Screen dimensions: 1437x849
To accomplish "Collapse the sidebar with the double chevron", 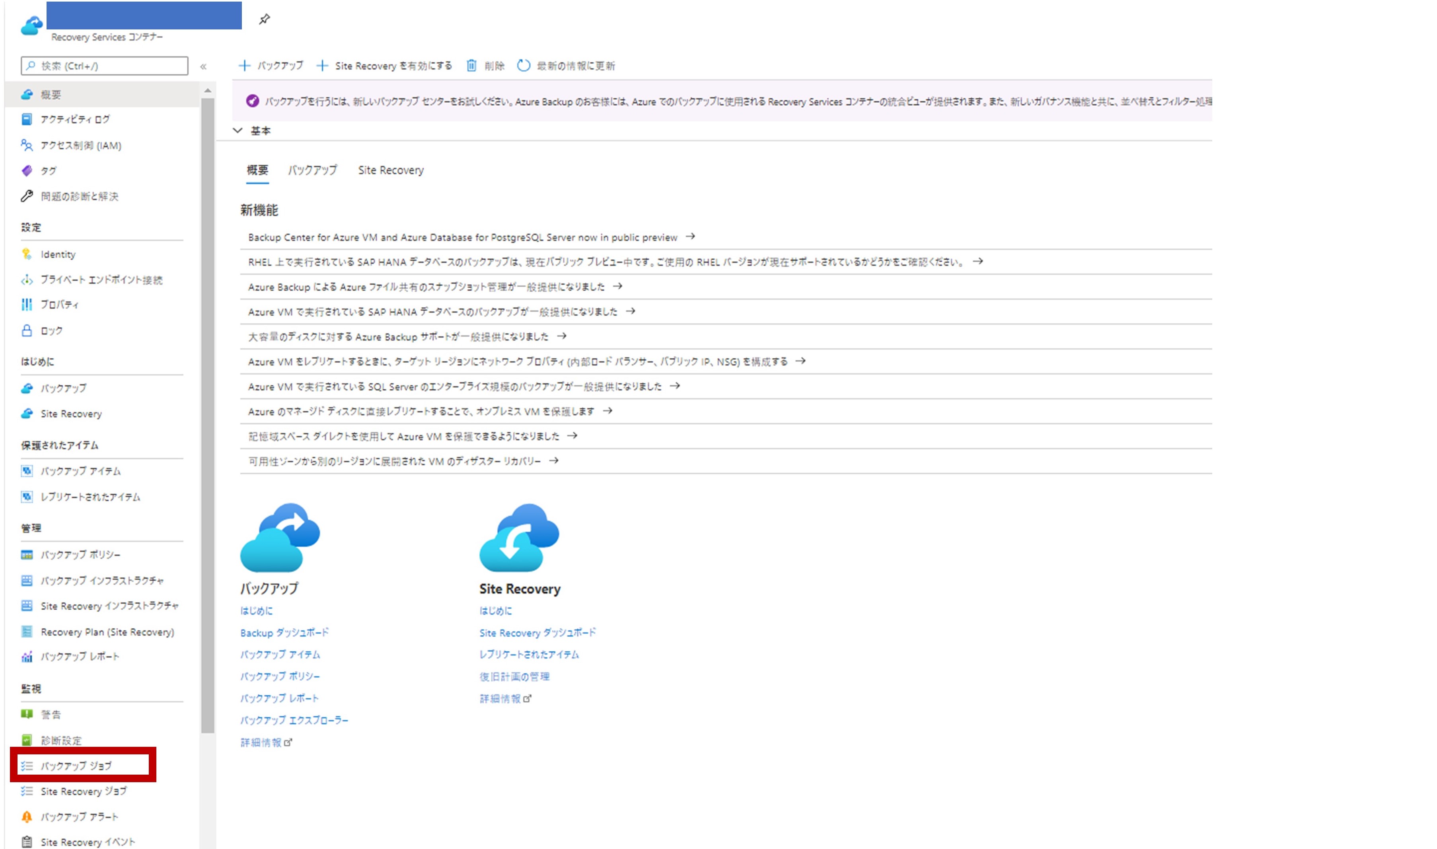I will 203,67.
